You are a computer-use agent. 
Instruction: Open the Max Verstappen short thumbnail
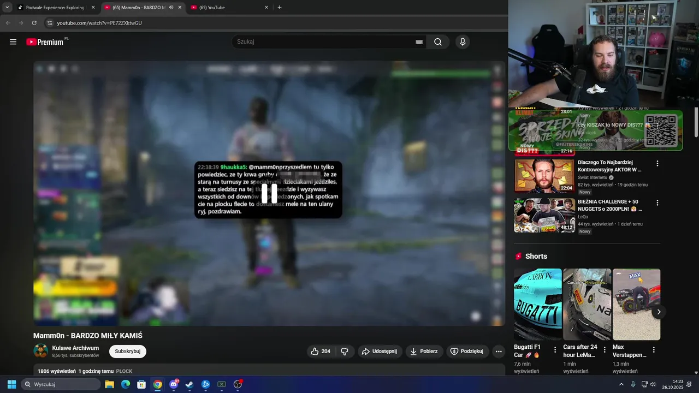tap(636, 304)
